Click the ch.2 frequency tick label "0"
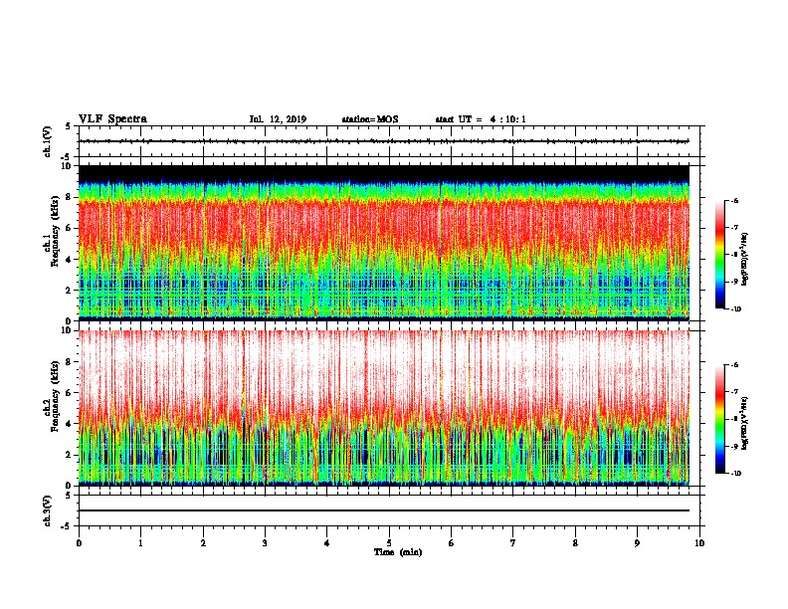788x609 pixels. point(68,486)
